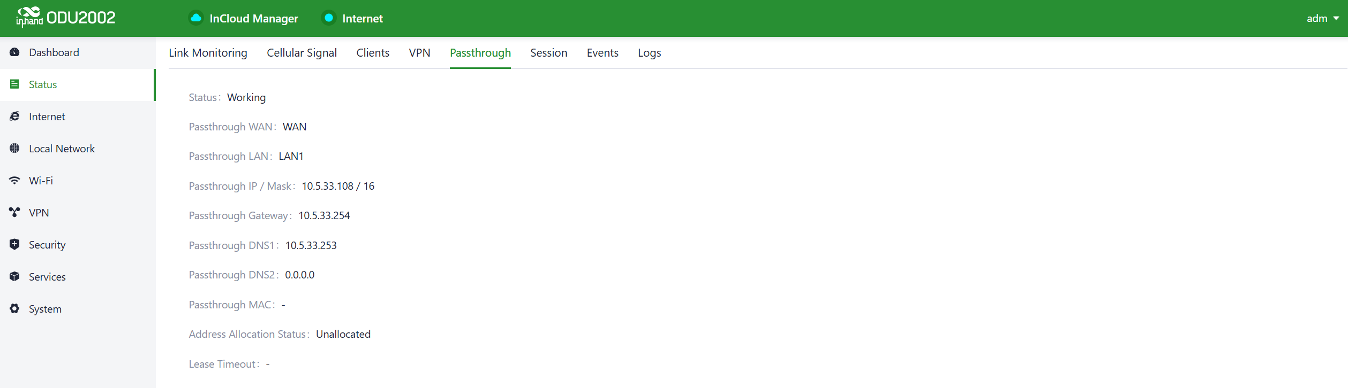Click the Dashboard gauge icon in sidebar
The image size is (1348, 388).
pyautogui.click(x=14, y=52)
